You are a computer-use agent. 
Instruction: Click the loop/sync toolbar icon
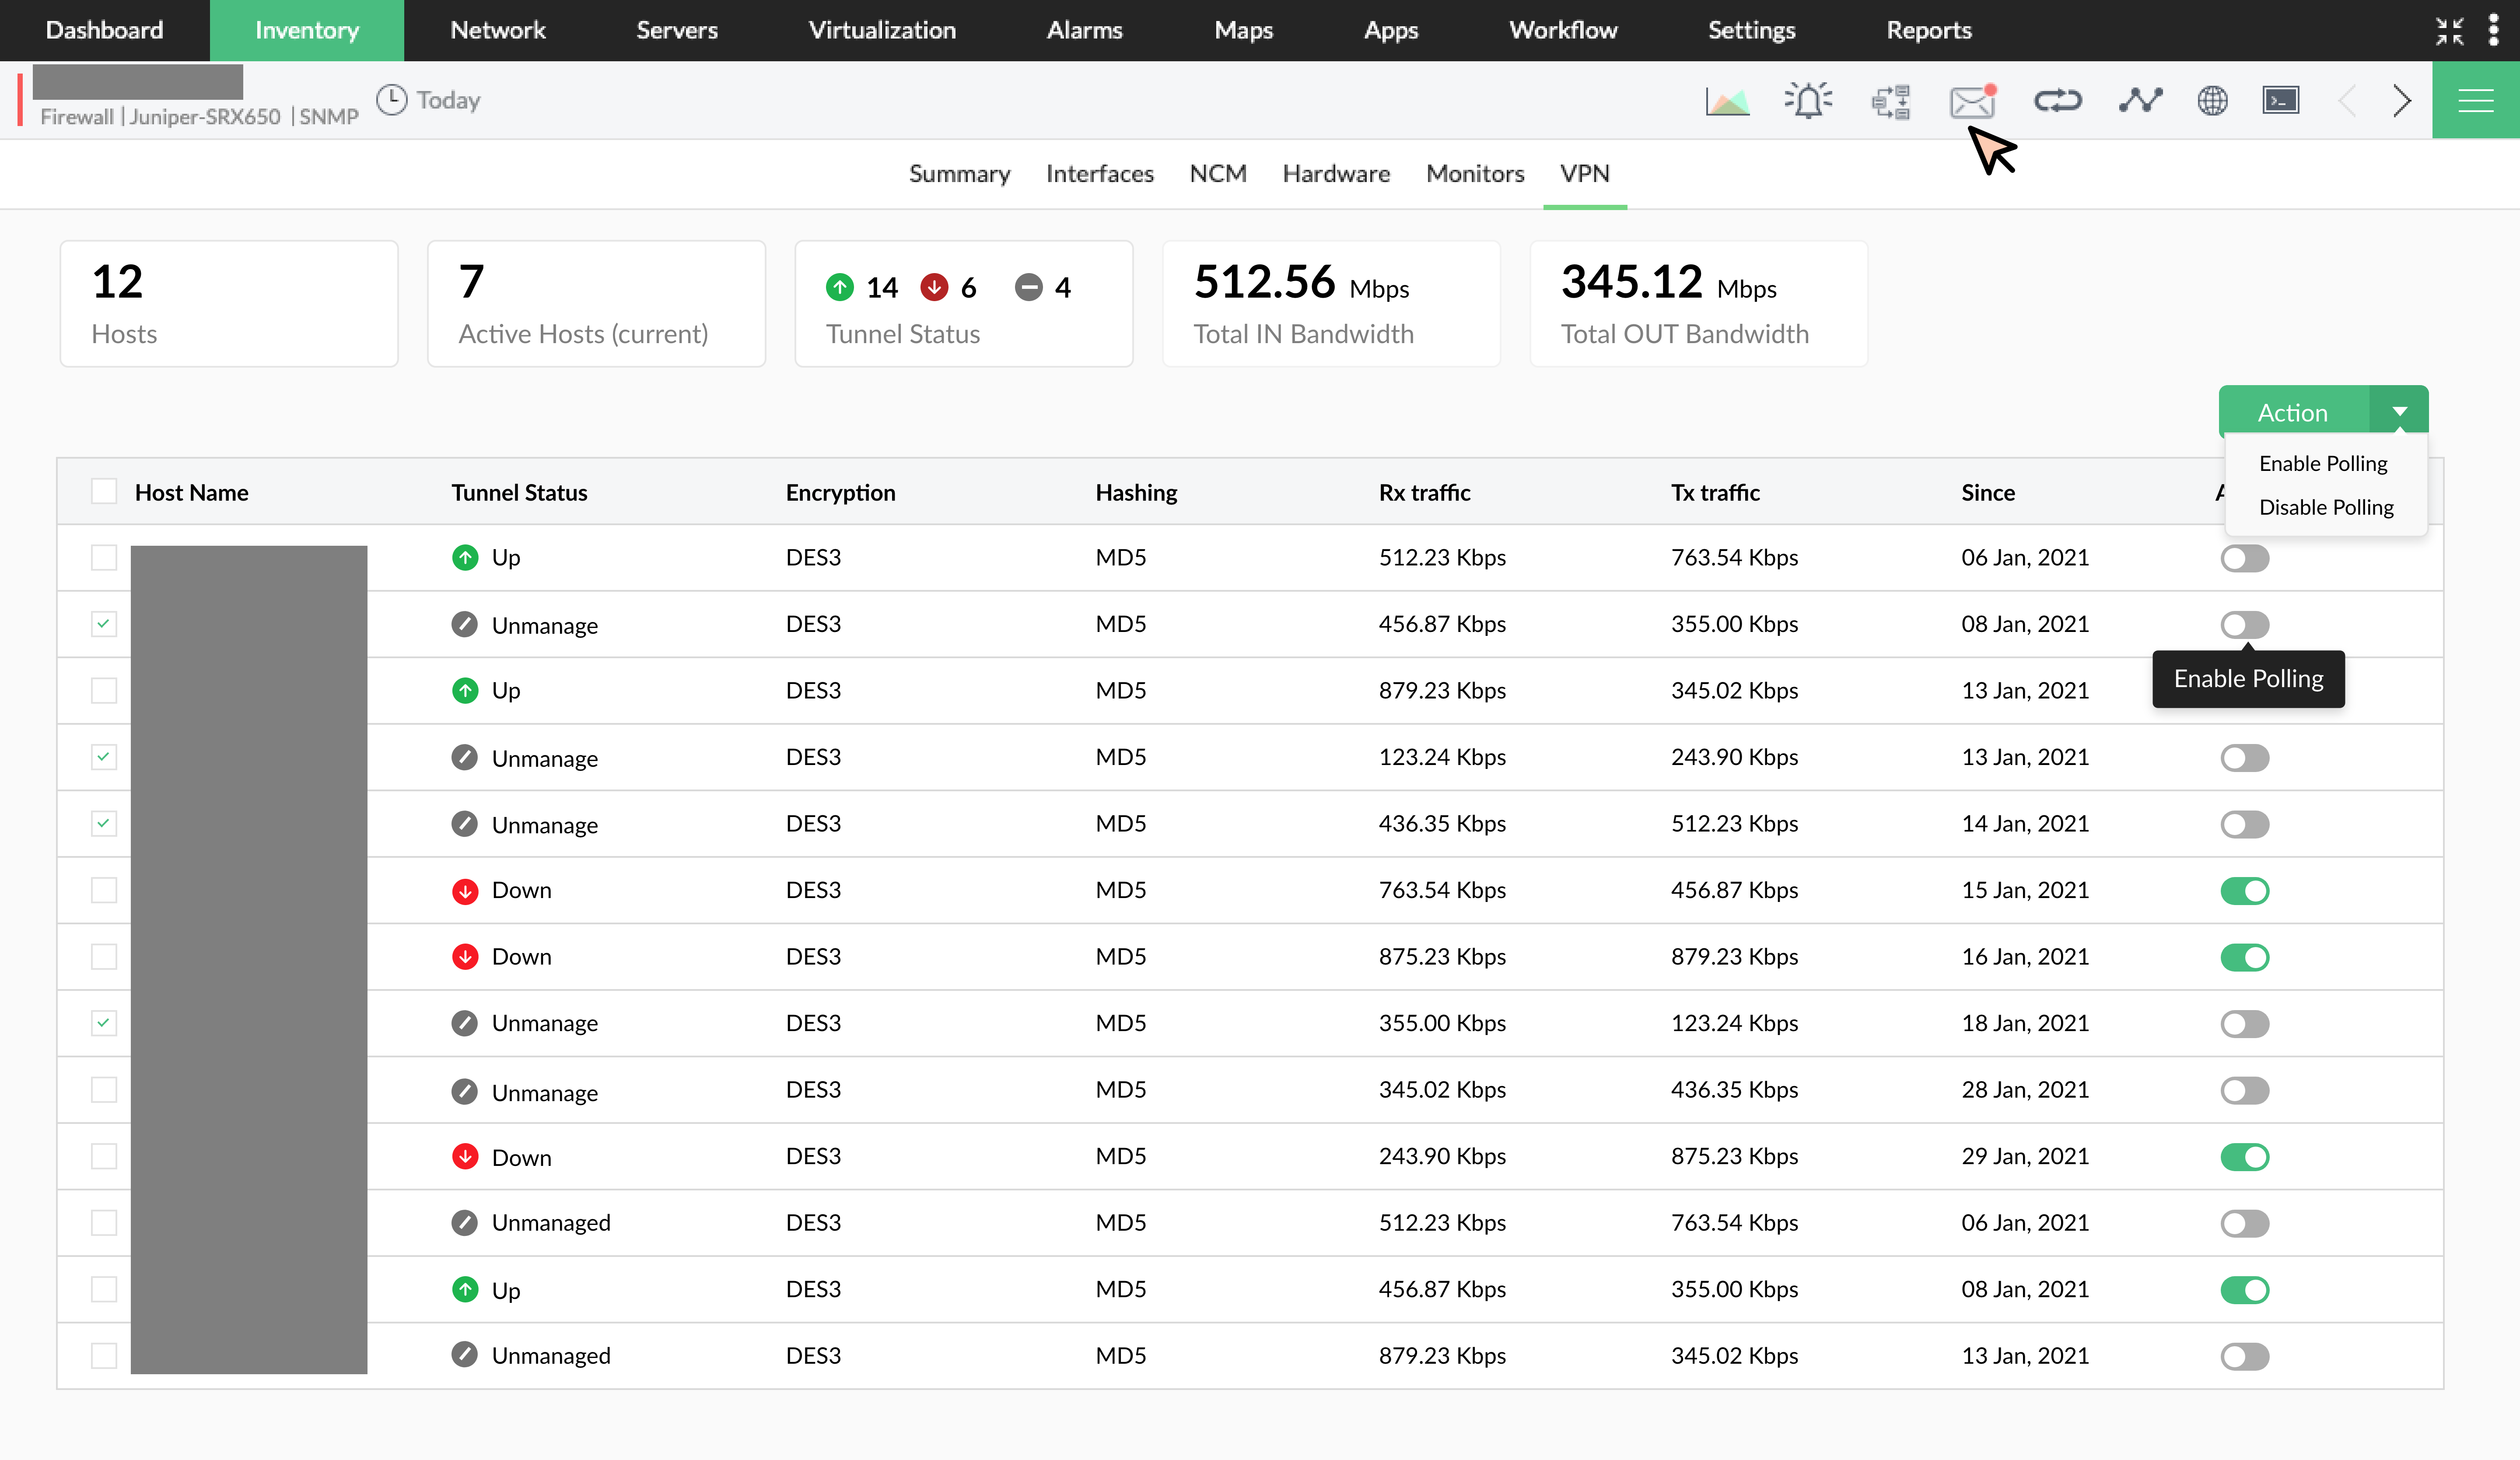pos(2058,100)
